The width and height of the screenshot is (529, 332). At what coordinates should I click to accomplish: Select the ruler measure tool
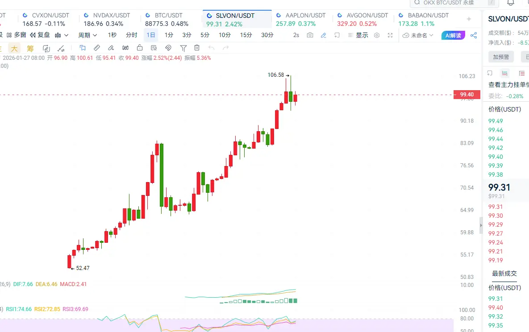click(97, 48)
